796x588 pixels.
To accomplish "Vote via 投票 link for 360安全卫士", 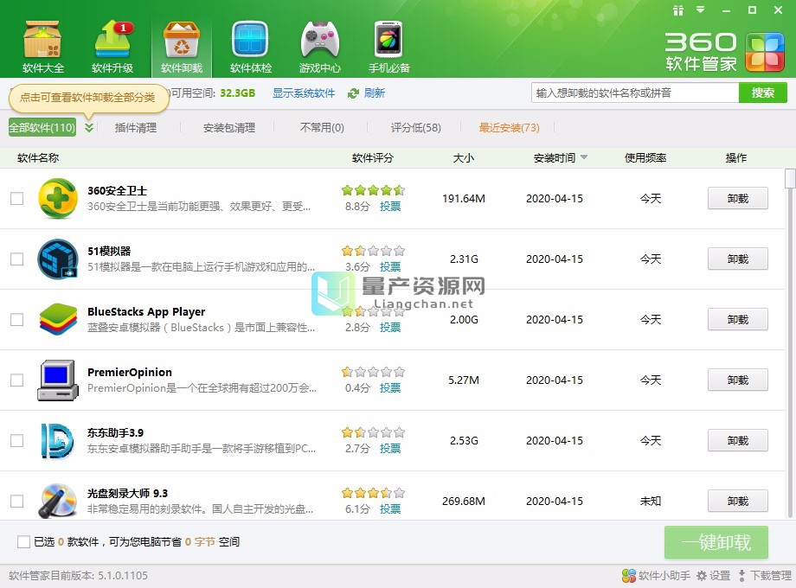I will click(x=390, y=206).
